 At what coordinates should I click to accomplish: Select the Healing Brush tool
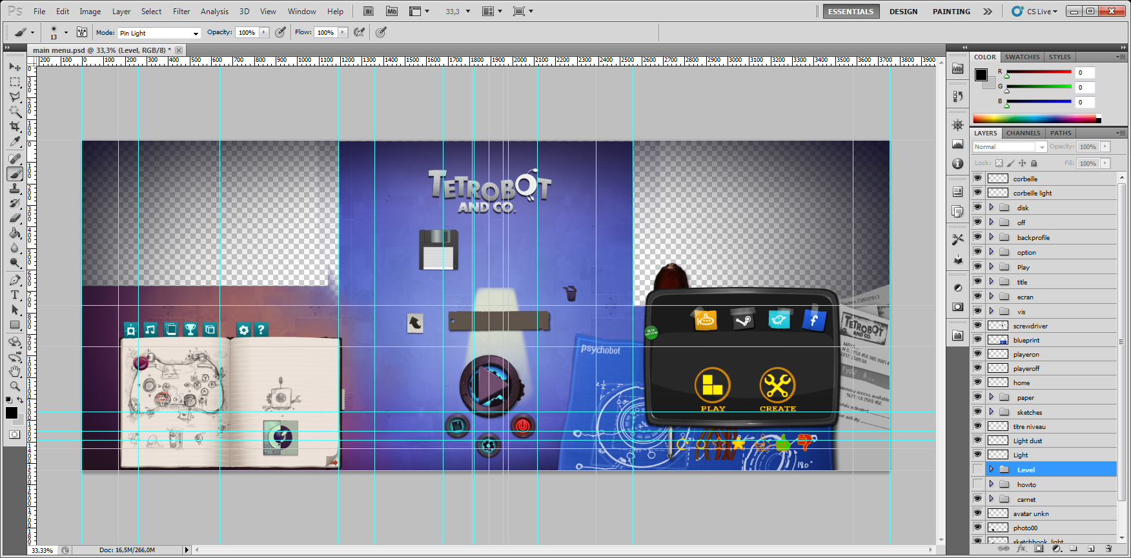[15, 159]
